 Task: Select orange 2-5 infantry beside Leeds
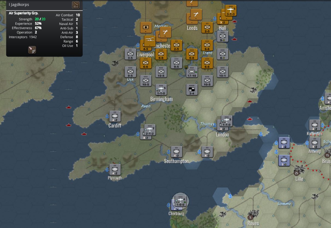click(x=207, y=27)
